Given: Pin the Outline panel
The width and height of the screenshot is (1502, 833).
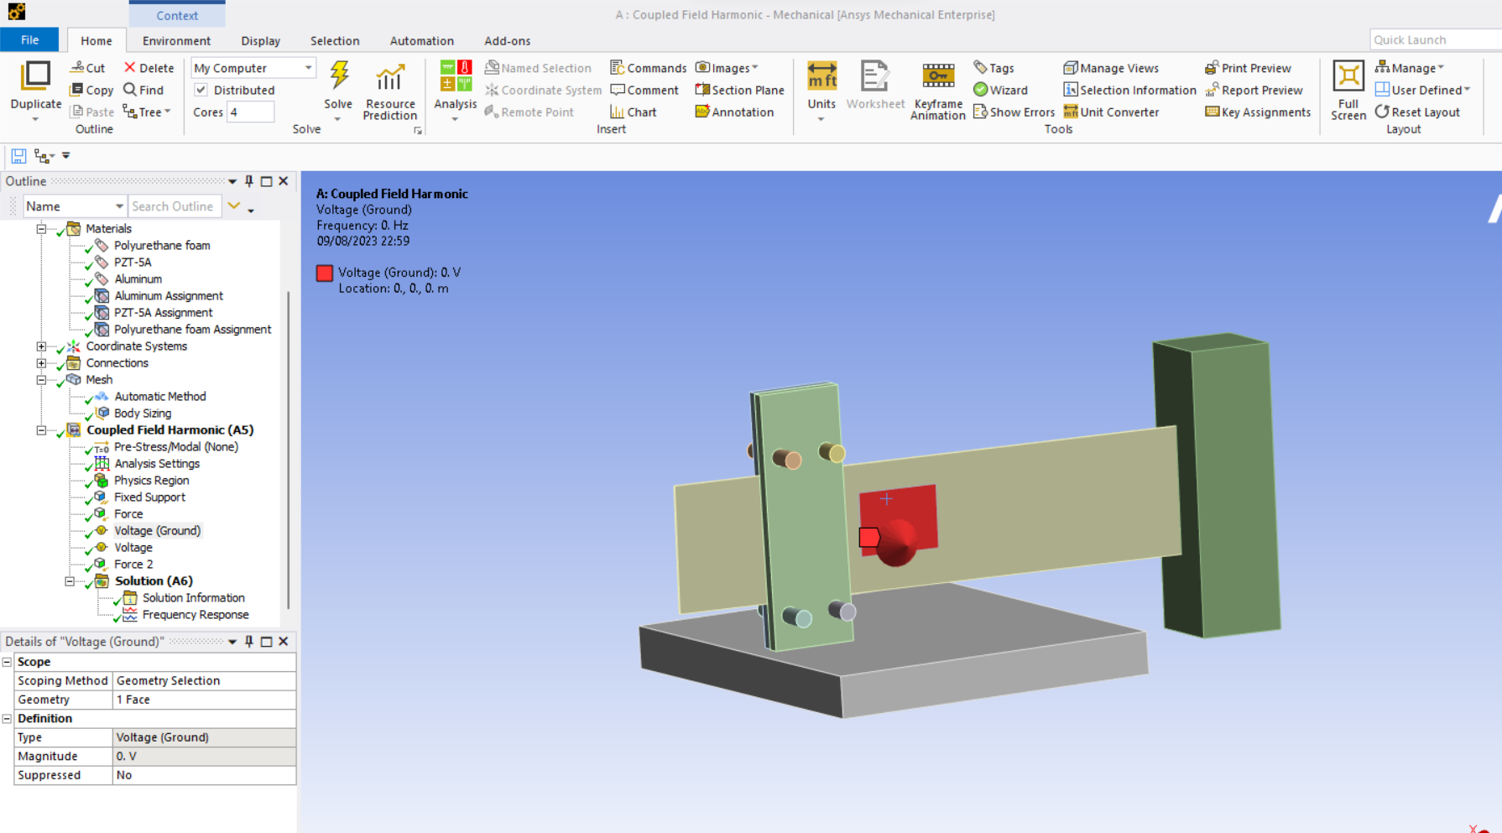Looking at the screenshot, I should [249, 181].
